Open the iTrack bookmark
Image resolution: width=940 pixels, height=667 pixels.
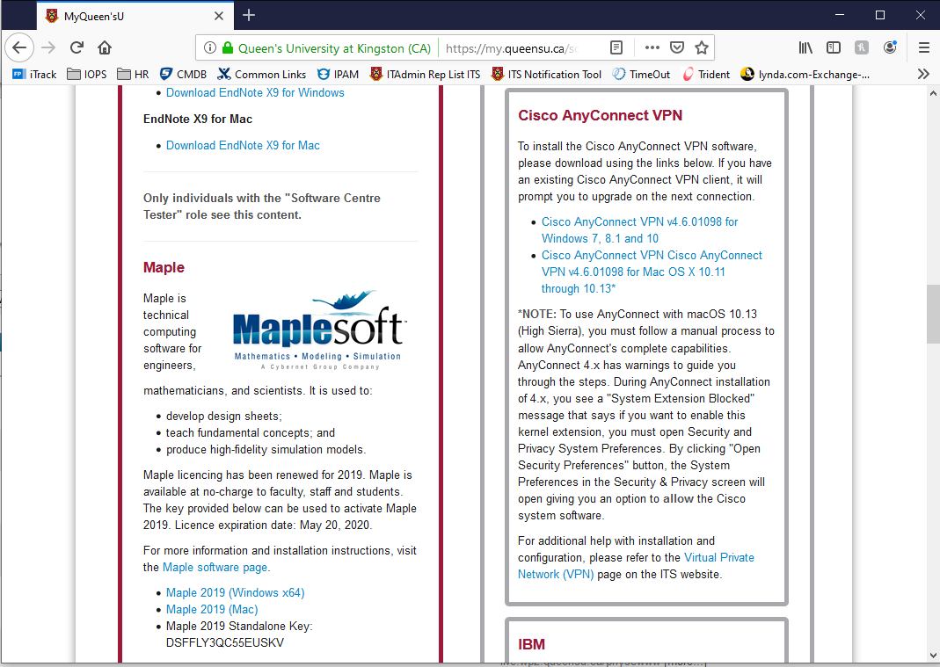(35, 75)
